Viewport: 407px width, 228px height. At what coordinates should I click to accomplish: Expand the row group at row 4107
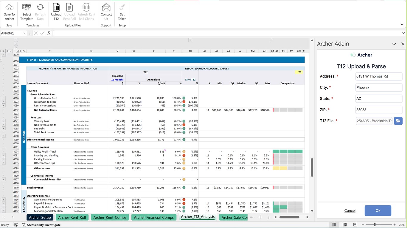[x=4, y=179]
